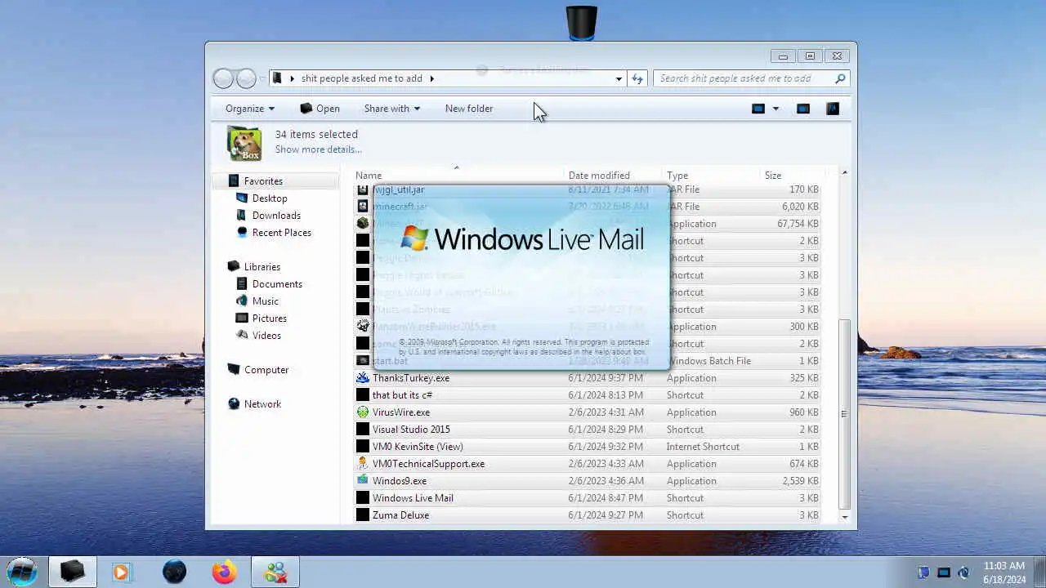The height and width of the screenshot is (588, 1046).
Task: Click the Windows Live Messenger taskbar button
Action: pos(275,572)
